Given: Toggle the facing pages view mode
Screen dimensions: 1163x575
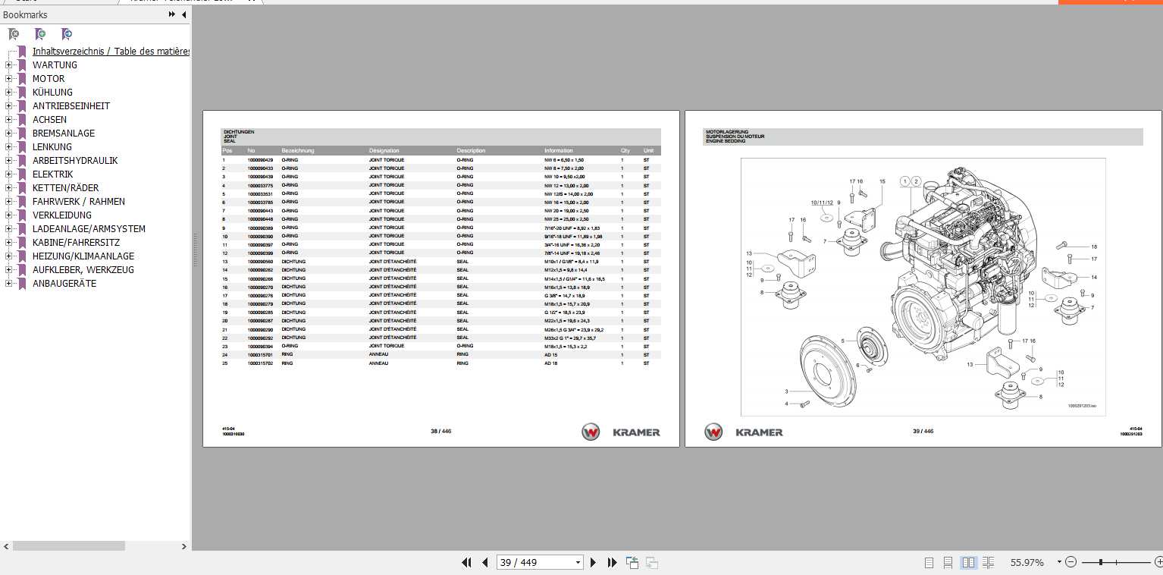Looking at the screenshot, I should click(968, 563).
